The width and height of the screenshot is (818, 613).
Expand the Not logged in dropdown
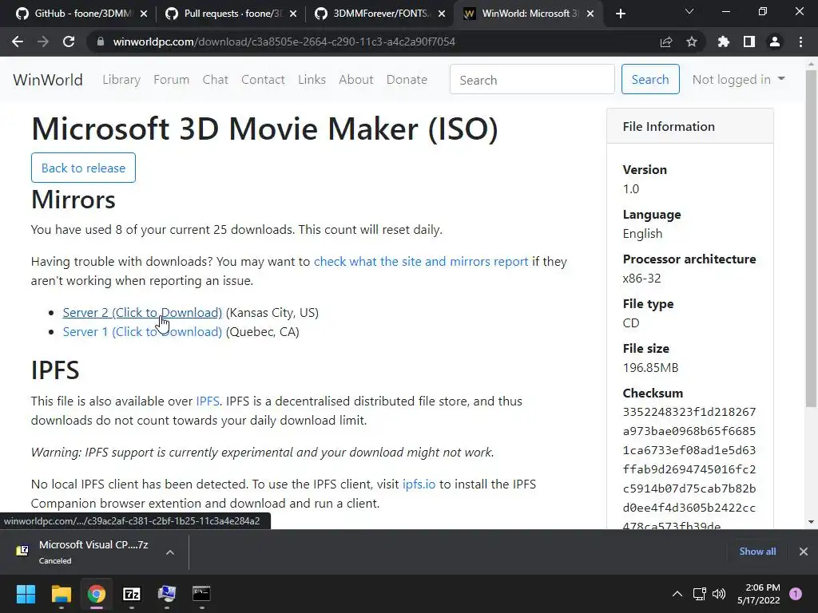coord(738,79)
